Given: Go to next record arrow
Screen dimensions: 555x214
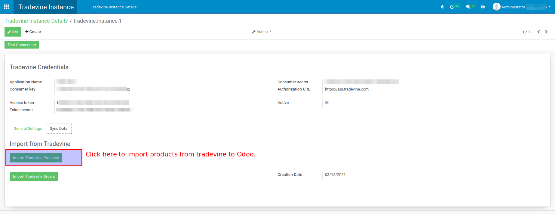Looking at the screenshot, I should point(546,32).
